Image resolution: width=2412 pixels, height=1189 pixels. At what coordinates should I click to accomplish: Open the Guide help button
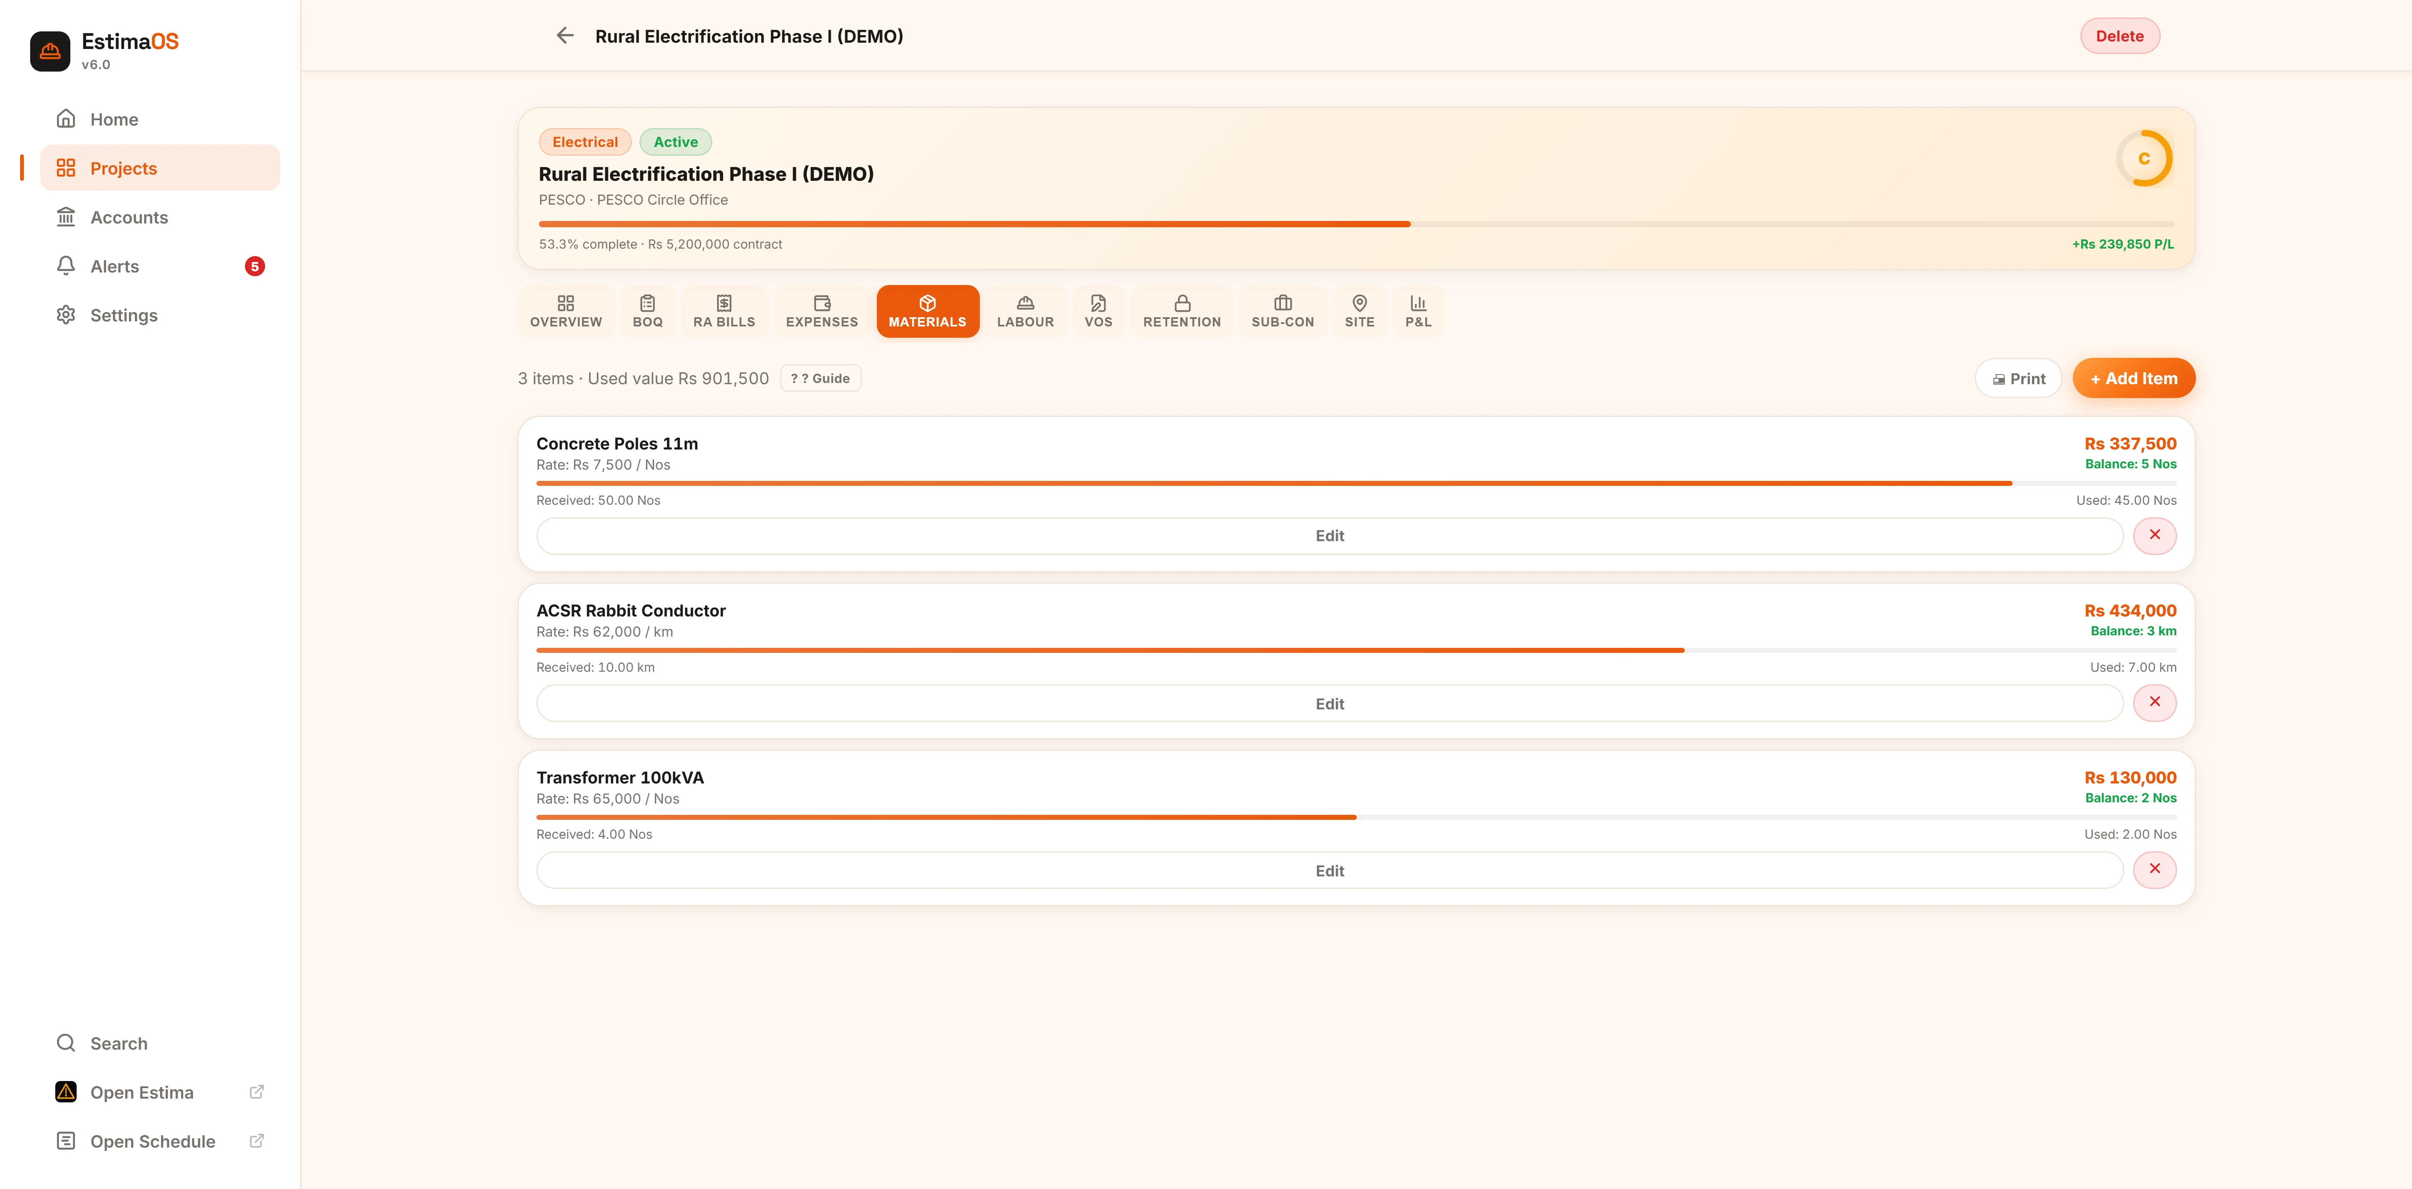[820, 378]
